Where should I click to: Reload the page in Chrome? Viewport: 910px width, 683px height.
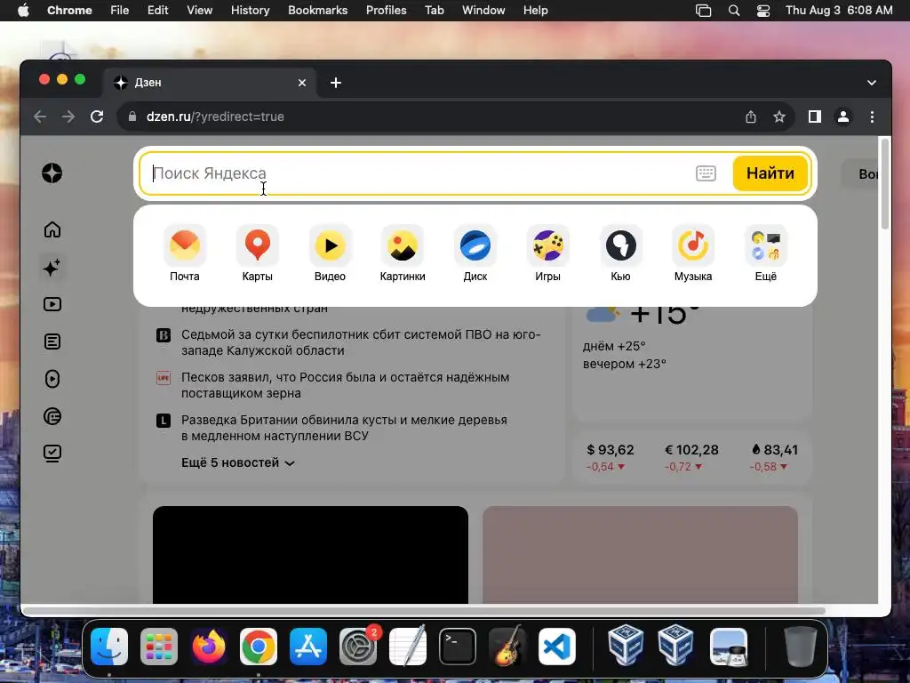tap(97, 117)
